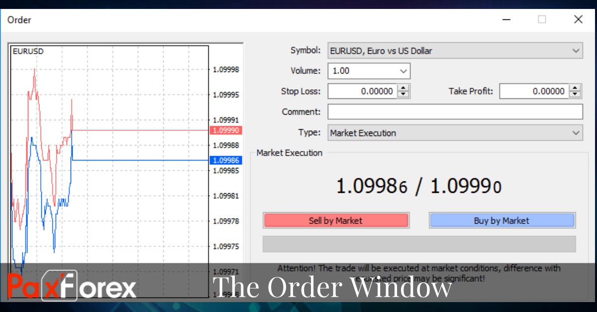The height and width of the screenshot is (312, 597).
Task: Click the Buy by Market button
Action: (502, 220)
